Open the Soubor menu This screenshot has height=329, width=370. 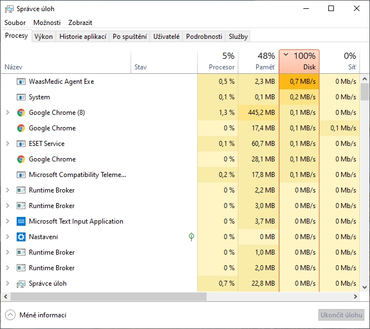[x=15, y=23]
